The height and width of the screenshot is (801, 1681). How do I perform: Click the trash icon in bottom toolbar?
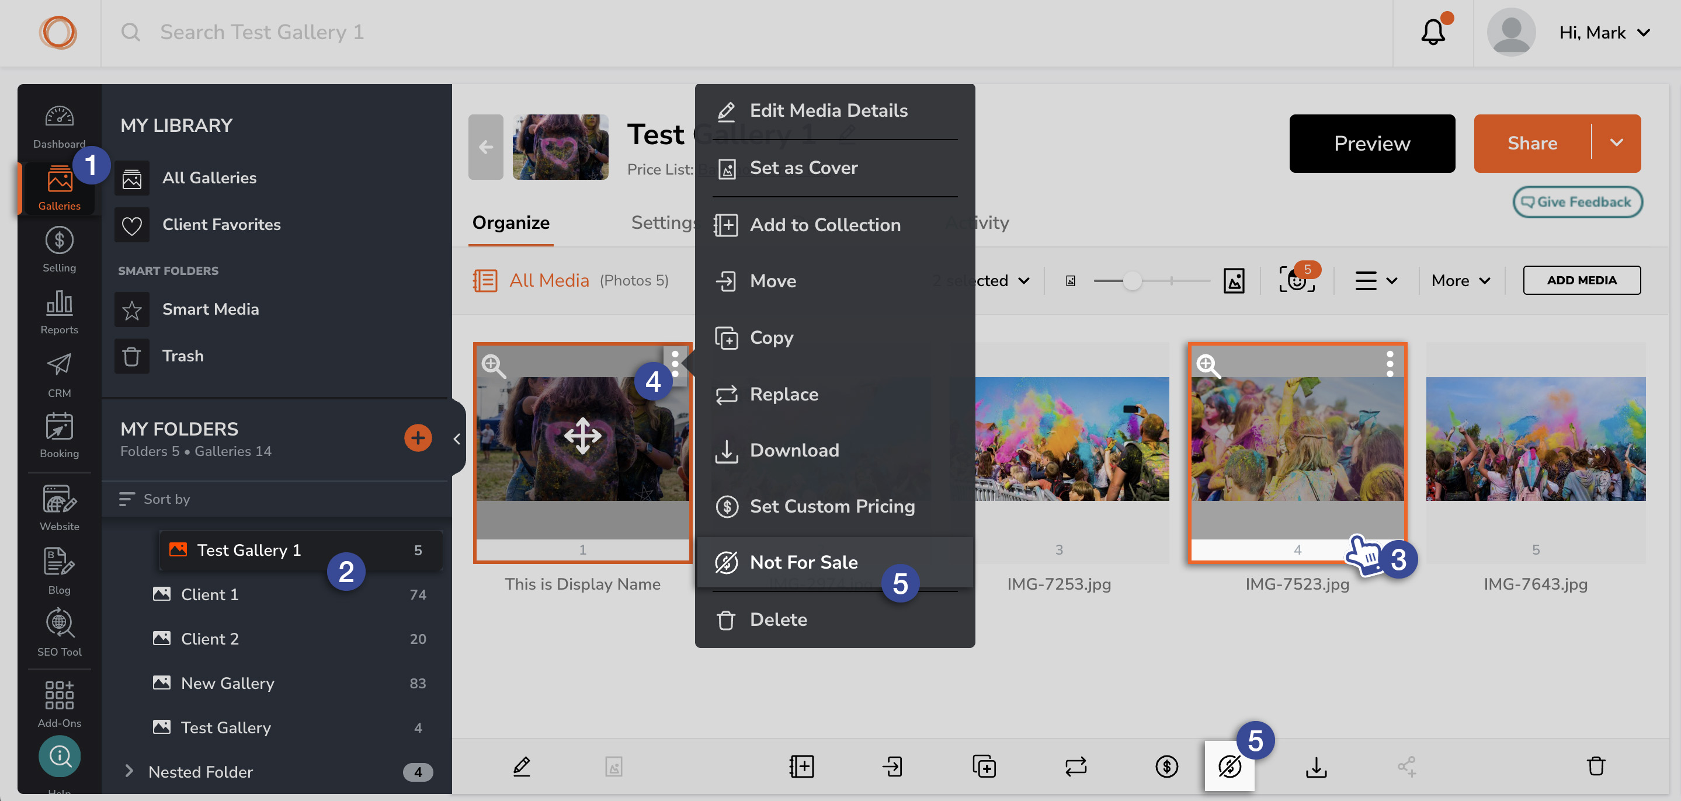(x=1596, y=766)
